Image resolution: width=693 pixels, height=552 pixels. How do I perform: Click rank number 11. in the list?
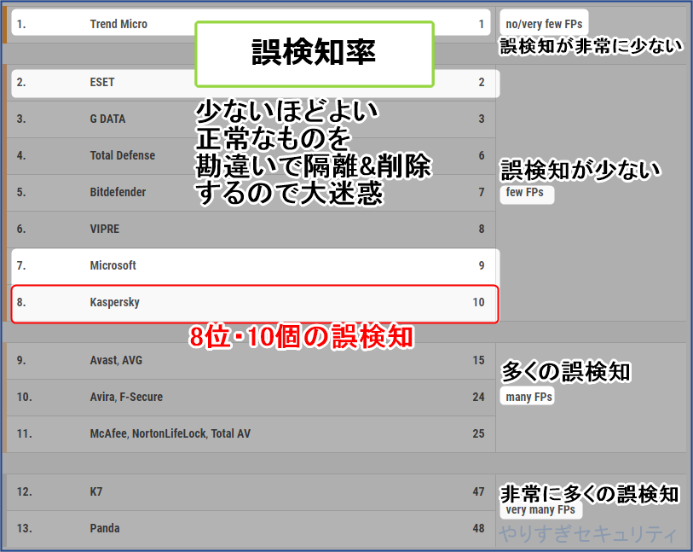coord(25,434)
